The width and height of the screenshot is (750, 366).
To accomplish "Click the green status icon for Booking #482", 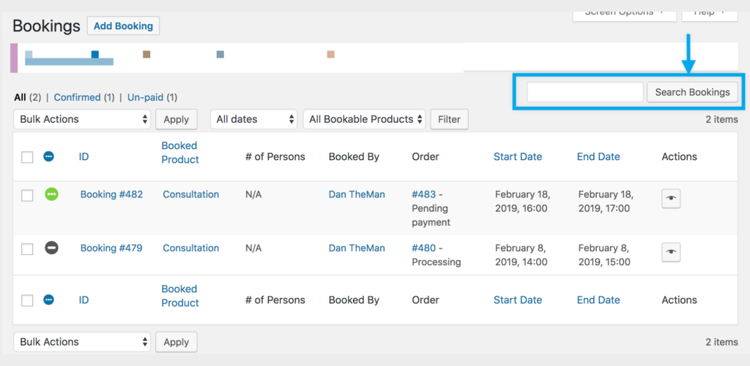I will (x=51, y=194).
